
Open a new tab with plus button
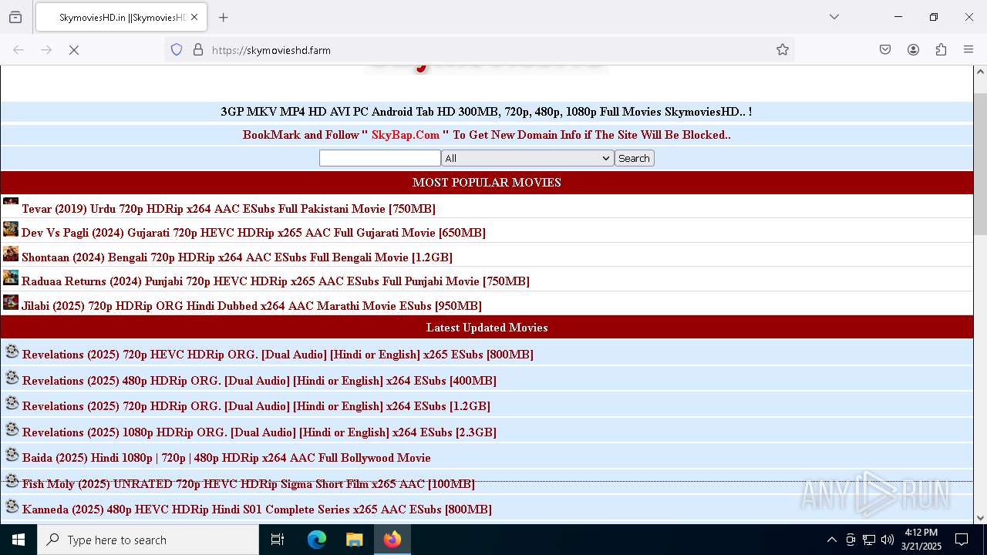tap(224, 17)
